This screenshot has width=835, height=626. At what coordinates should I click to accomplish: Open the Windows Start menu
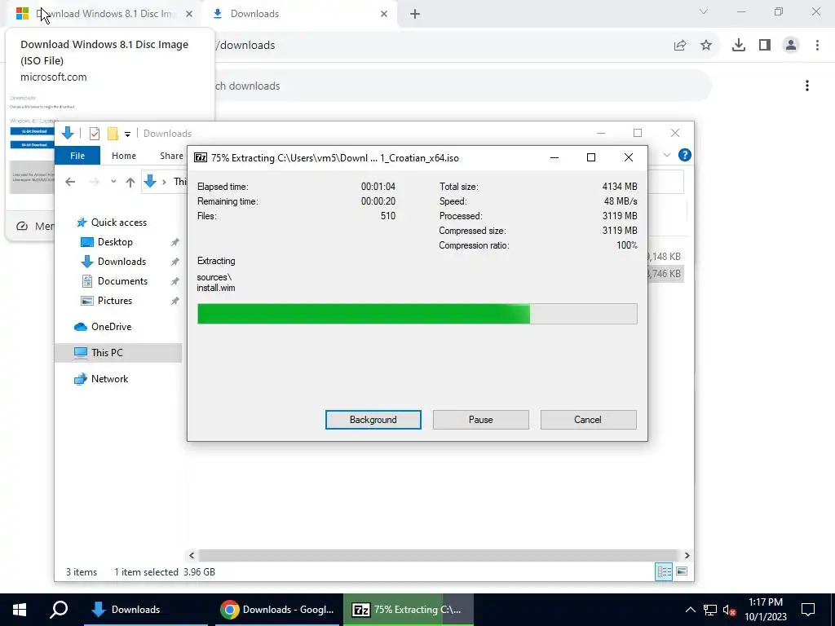point(20,610)
